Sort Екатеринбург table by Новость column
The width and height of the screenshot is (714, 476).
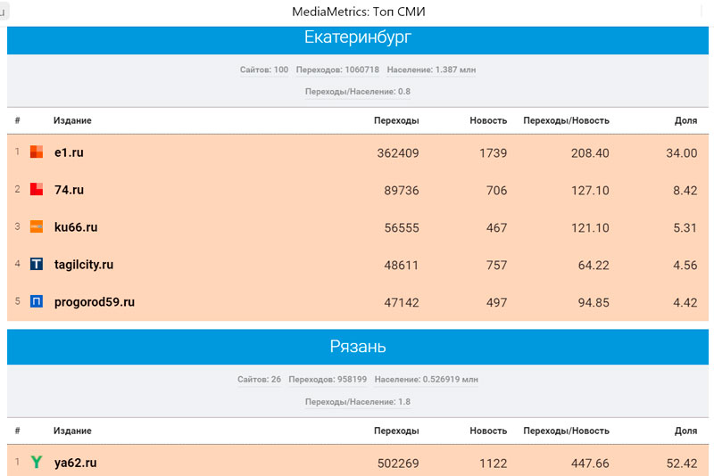(x=488, y=120)
